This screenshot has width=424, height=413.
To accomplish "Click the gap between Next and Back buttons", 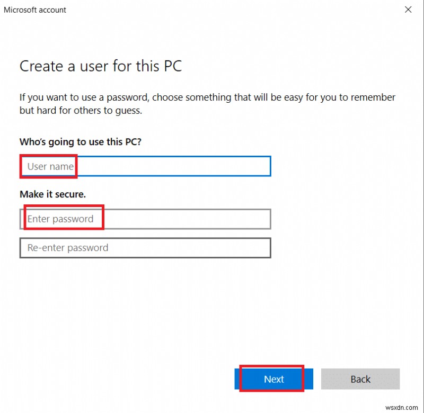I will click(x=317, y=379).
